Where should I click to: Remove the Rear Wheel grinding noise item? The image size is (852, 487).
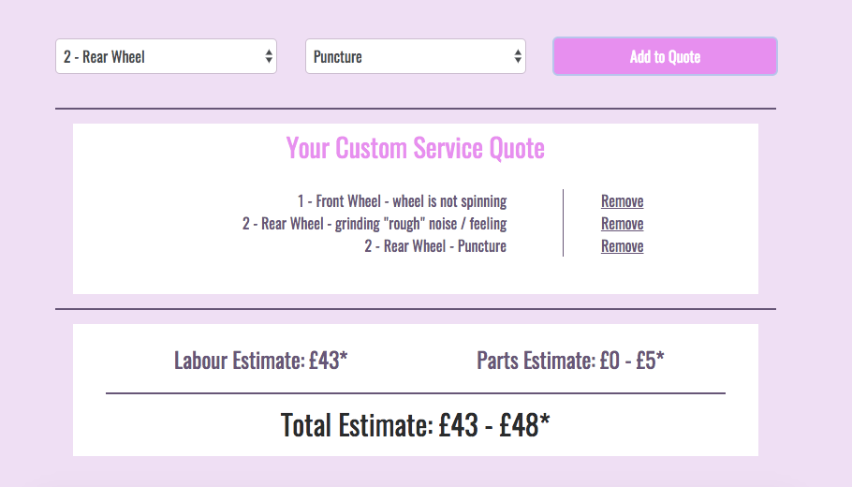(x=623, y=224)
